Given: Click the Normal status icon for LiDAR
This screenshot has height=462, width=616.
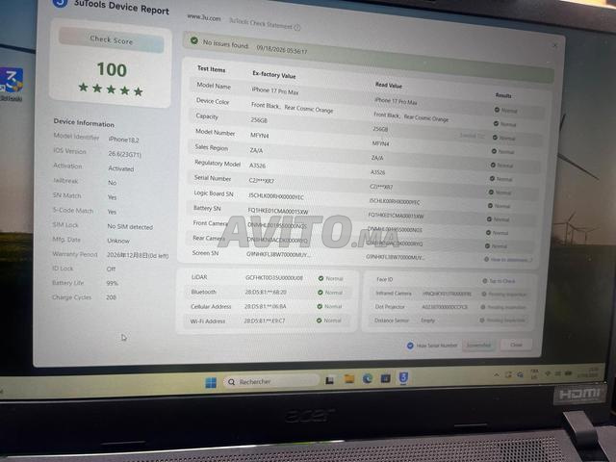Looking at the screenshot, I should coord(321,278).
